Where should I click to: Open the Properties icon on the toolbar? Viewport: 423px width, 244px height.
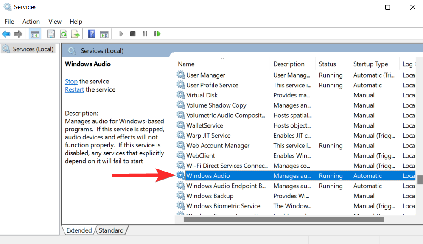[50, 34]
